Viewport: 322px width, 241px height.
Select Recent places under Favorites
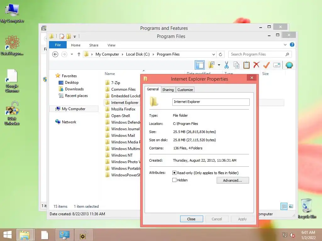[76, 95]
